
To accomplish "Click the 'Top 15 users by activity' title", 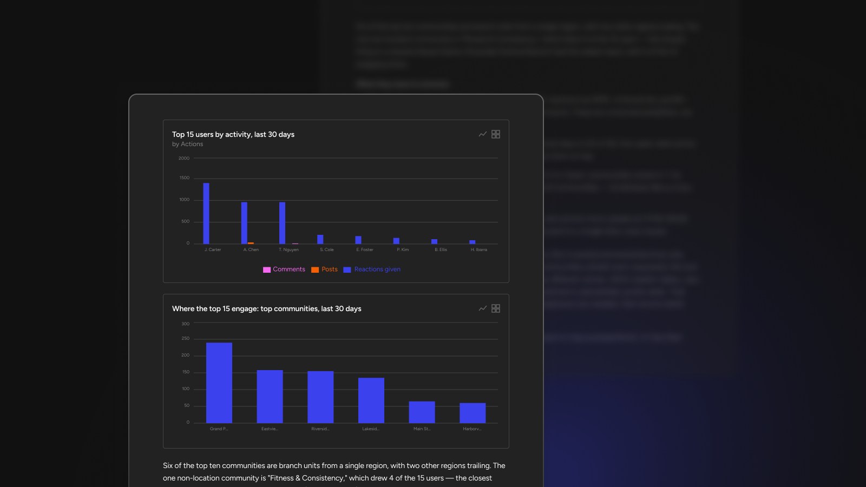I will [233, 134].
